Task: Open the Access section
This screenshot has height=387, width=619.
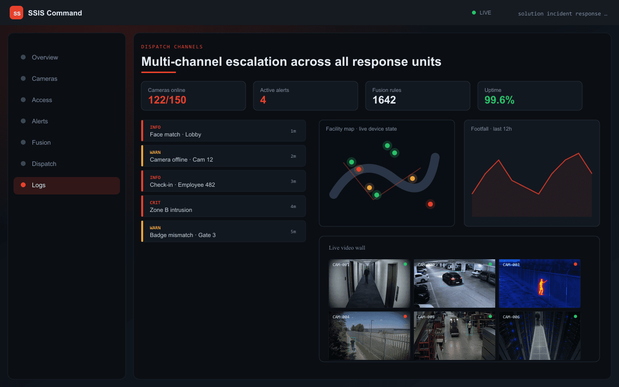Action: 67,100
